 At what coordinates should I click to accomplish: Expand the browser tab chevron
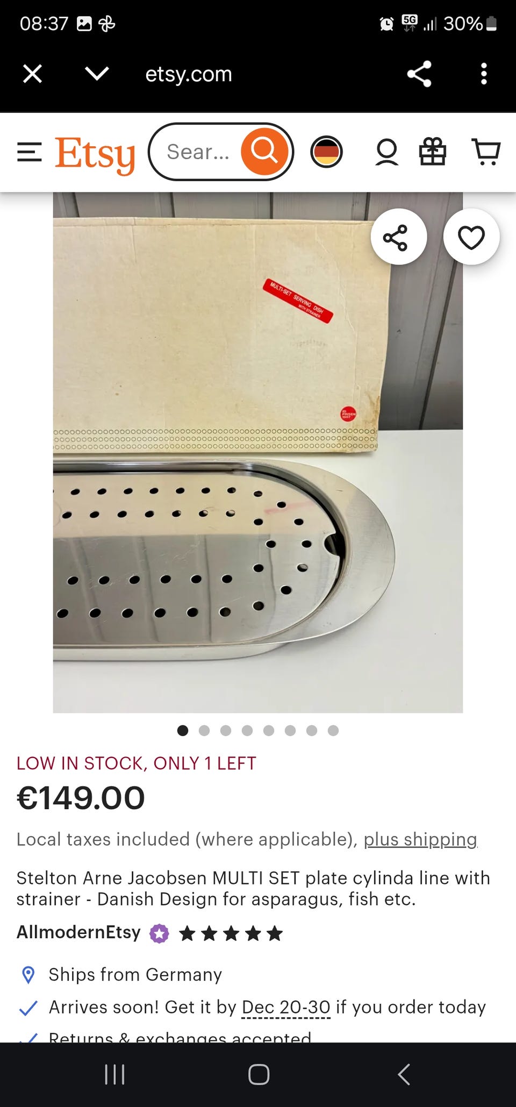point(97,74)
